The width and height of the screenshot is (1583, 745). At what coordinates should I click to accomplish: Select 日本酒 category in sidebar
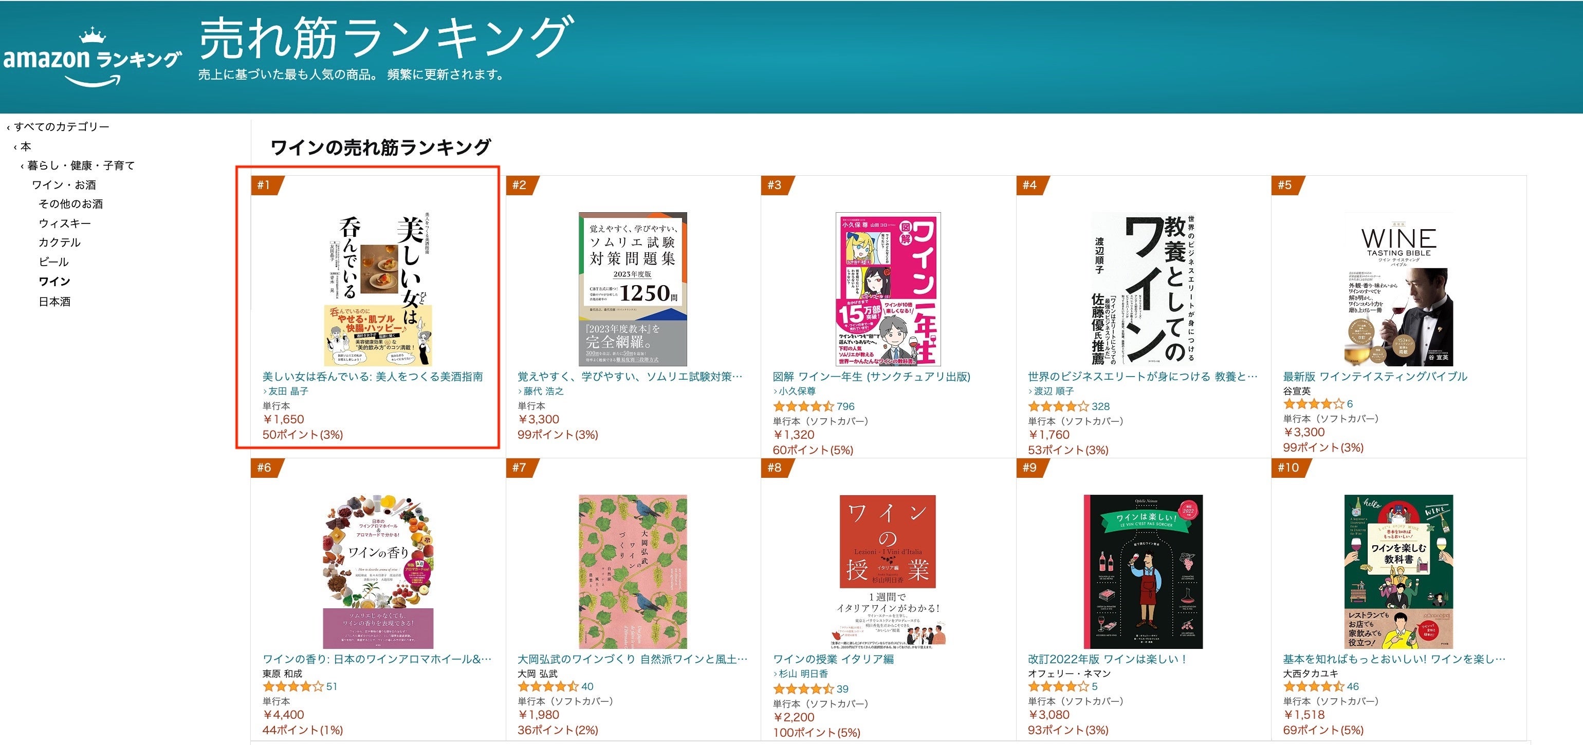54,302
